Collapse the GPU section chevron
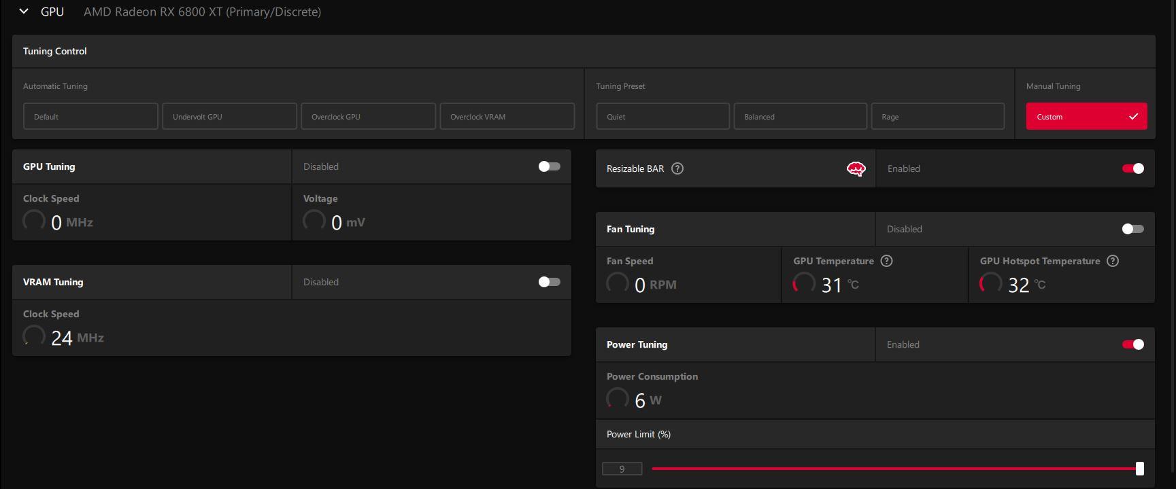The height and width of the screenshot is (489, 1176). tap(24, 12)
